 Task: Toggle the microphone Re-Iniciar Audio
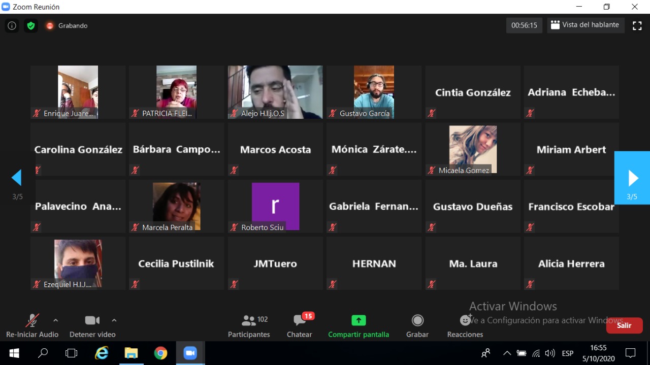coord(32,326)
